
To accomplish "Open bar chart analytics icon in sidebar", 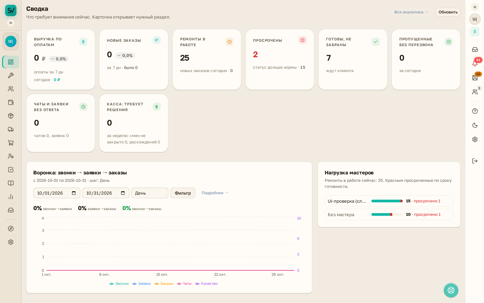I will [11, 197].
